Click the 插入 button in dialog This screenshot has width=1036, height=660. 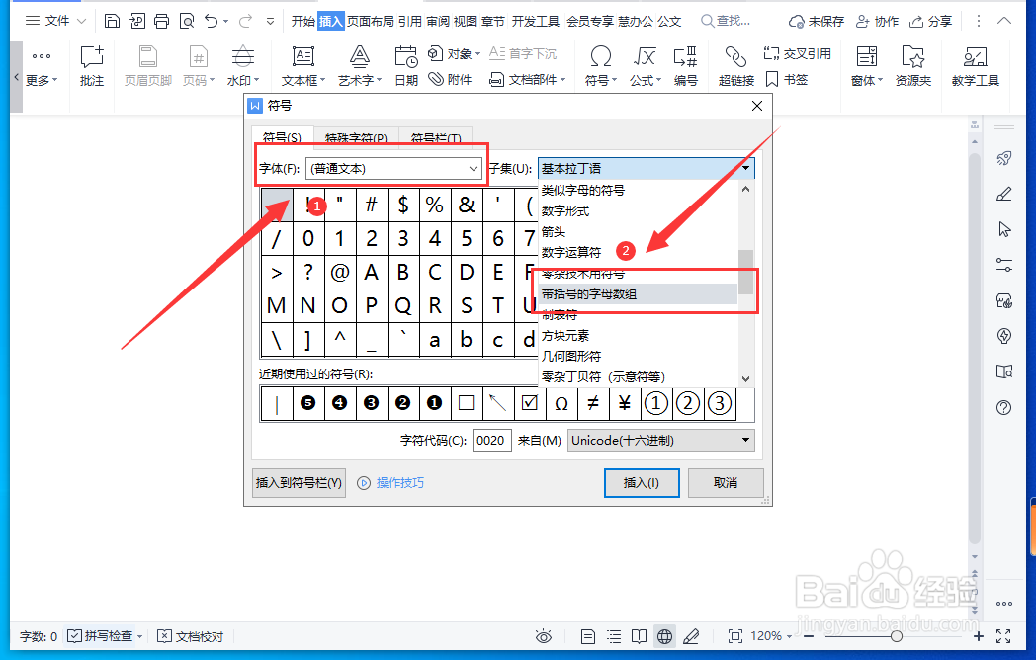(642, 483)
